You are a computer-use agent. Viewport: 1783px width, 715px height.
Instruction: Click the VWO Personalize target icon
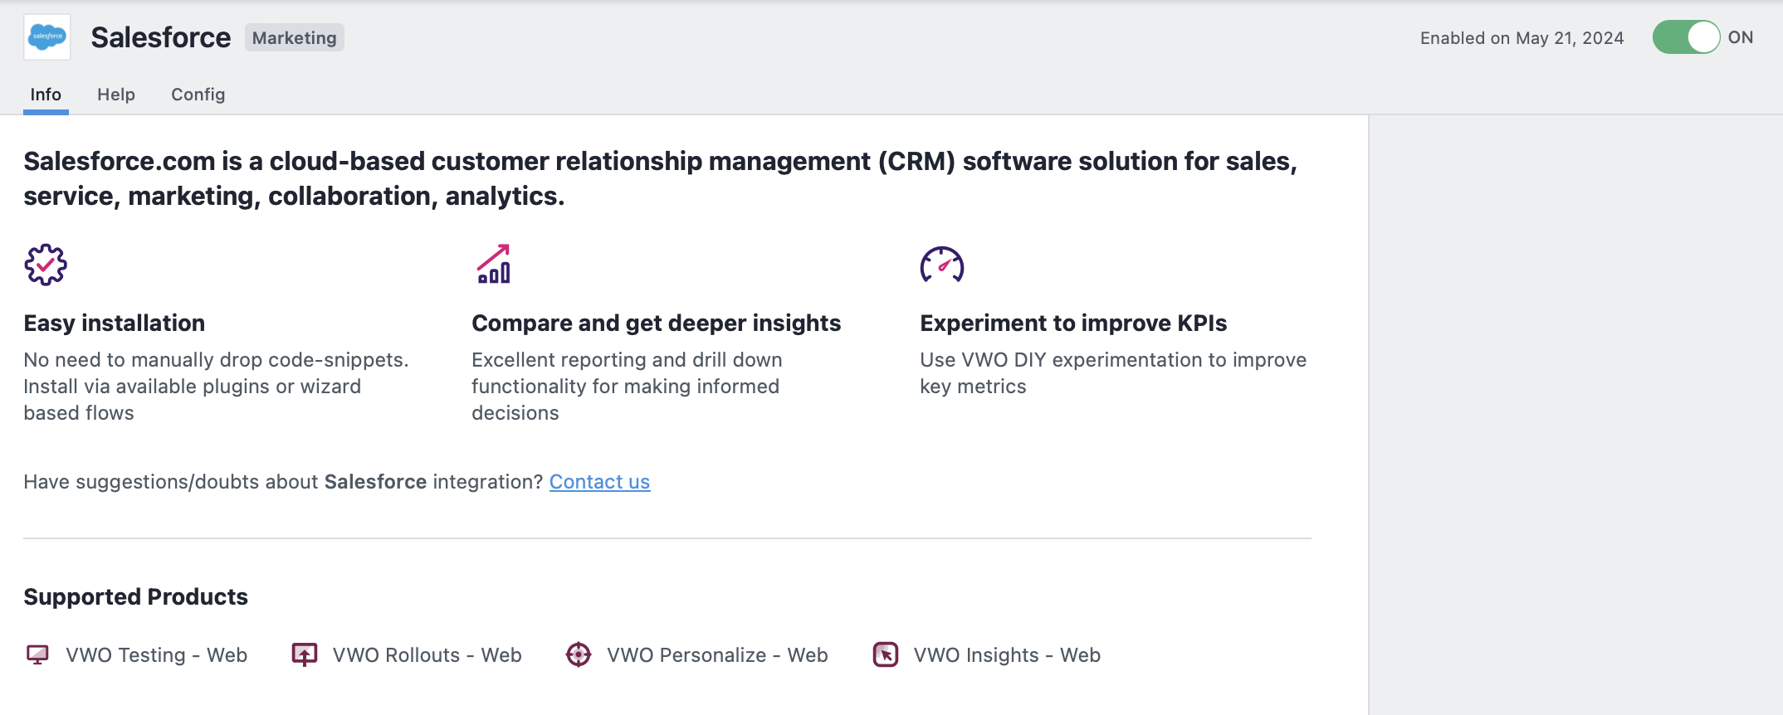[x=579, y=654]
